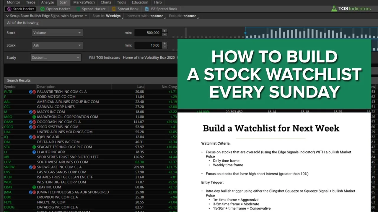
Task: Increase the Volume min value with plus
Action: pos(164,31)
